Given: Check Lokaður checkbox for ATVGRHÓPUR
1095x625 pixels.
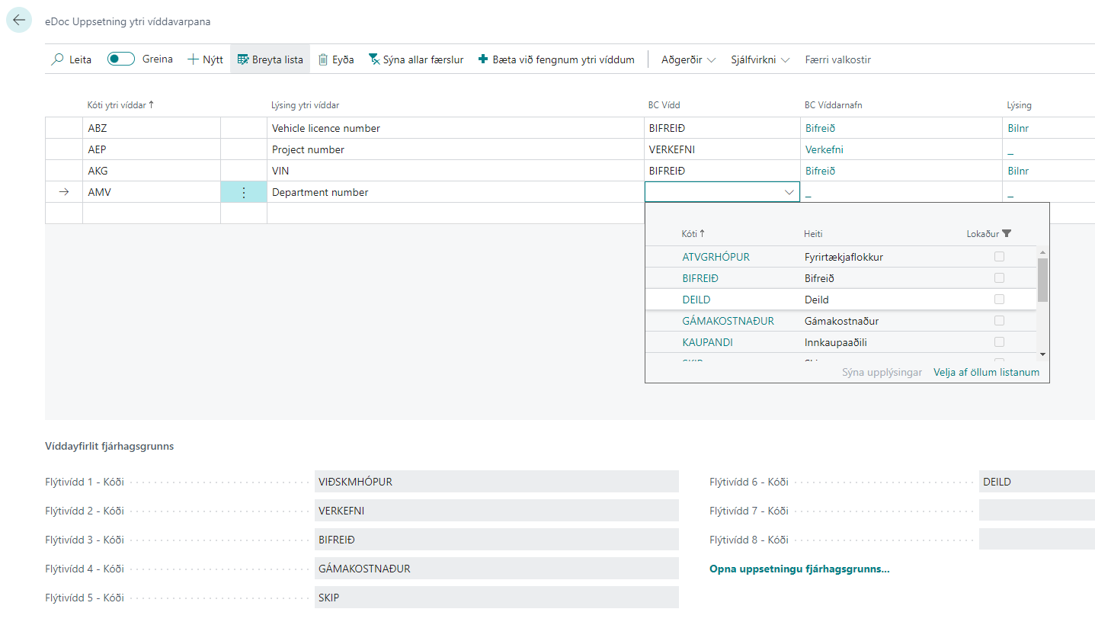Looking at the screenshot, I should 999,257.
